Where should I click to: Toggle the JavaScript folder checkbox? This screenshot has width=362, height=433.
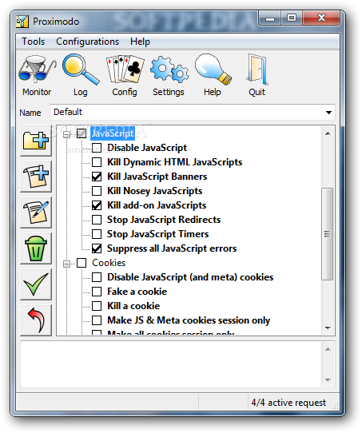tap(82, 133)
